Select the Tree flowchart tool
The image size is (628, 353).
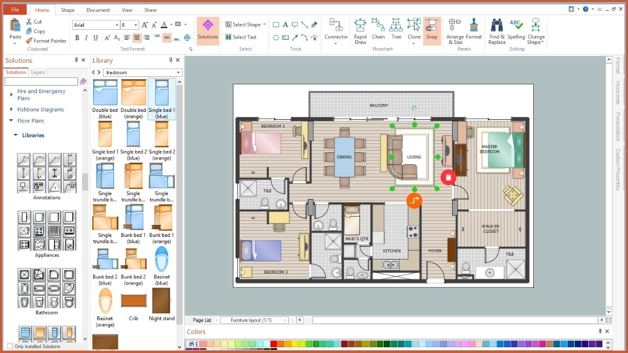point(396,30)
